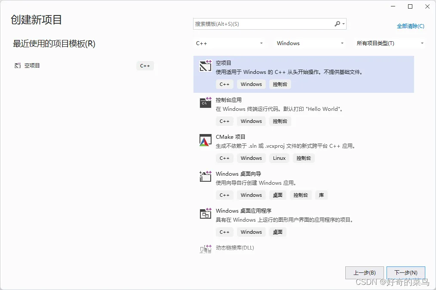This screenshot has height=290, width=436.
Task: Click the C++ tag on Windows 桌面向导
Action: [224, 195]
